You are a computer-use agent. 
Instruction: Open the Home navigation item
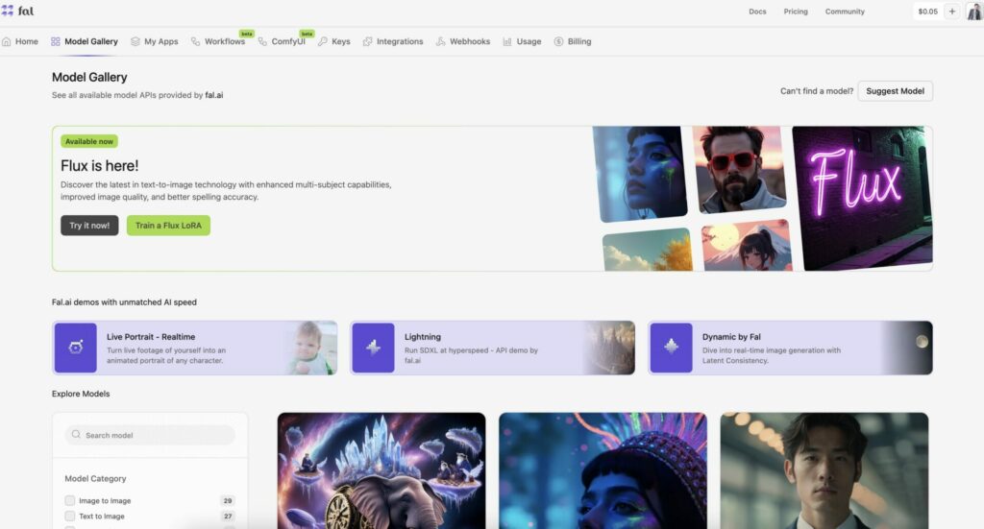(20, 41)
